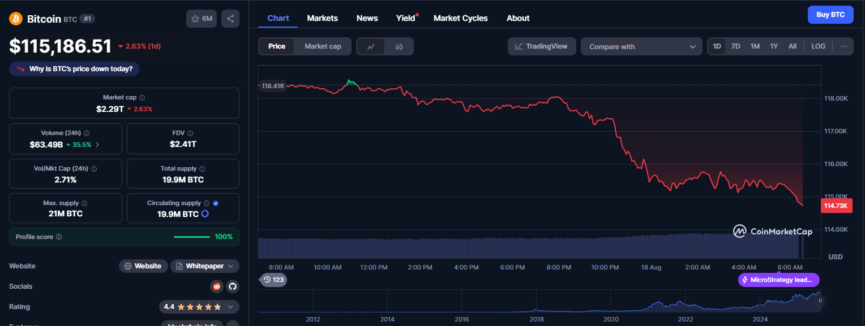Screen dimensions: 865x326
Task: Open the Market Cycles tab
Action: pyautogui.click(x=461, y=18)
